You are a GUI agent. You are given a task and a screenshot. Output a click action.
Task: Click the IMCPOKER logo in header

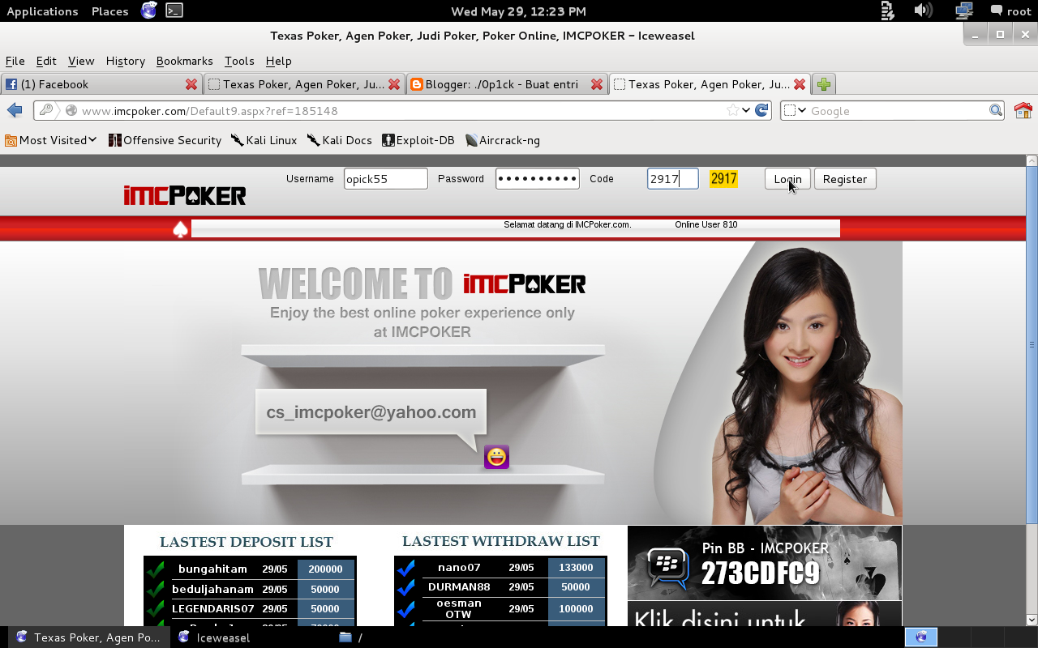point(185,195)
